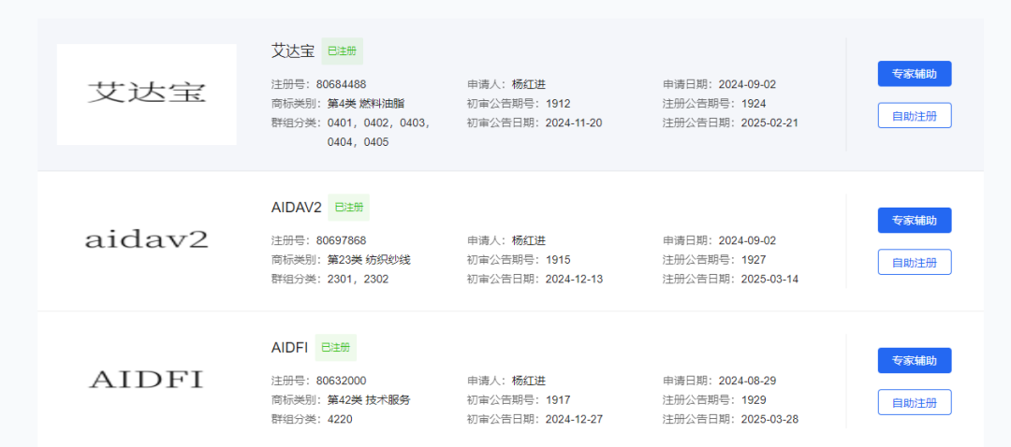Click 自助注册 button for 艾达宝 trademark
The width and height of the screenshot is (1011, 447).
click(x=914, y=115)
